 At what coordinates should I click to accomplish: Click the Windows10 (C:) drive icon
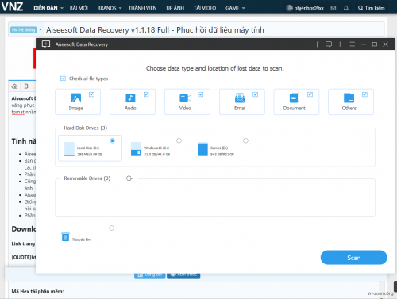[136, 149]
